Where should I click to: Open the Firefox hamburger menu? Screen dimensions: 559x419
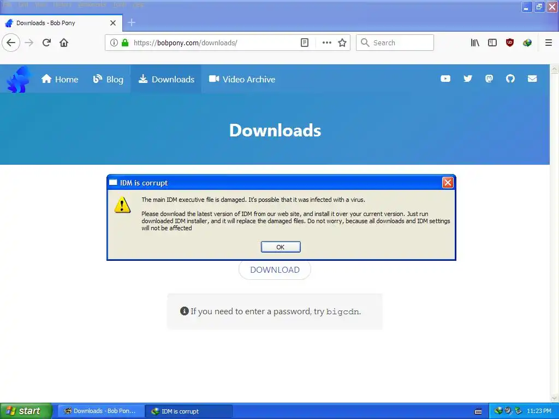pyautogui.click(x=549, y=43)
